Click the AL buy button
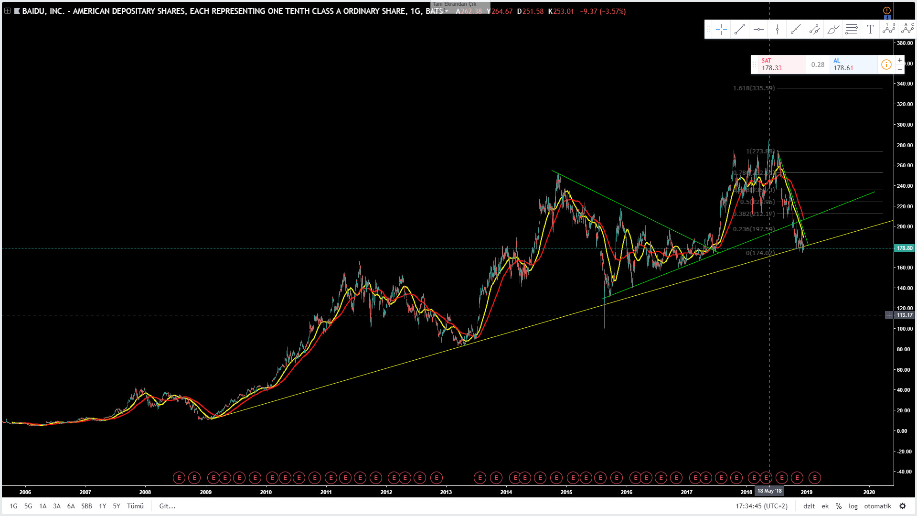917x516 pixels. pos(853,64)
